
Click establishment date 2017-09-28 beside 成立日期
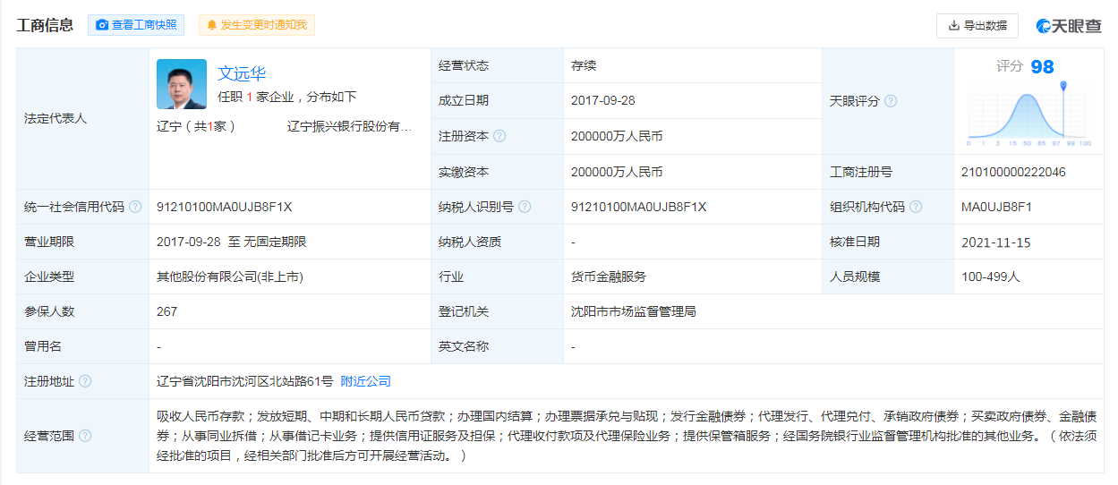tap(603, 101)
